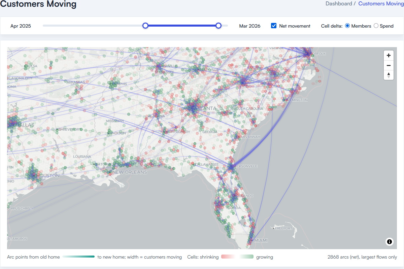The image size is (404, 269).
Task: Click the right date range slider handle
Action: point(218,26)
